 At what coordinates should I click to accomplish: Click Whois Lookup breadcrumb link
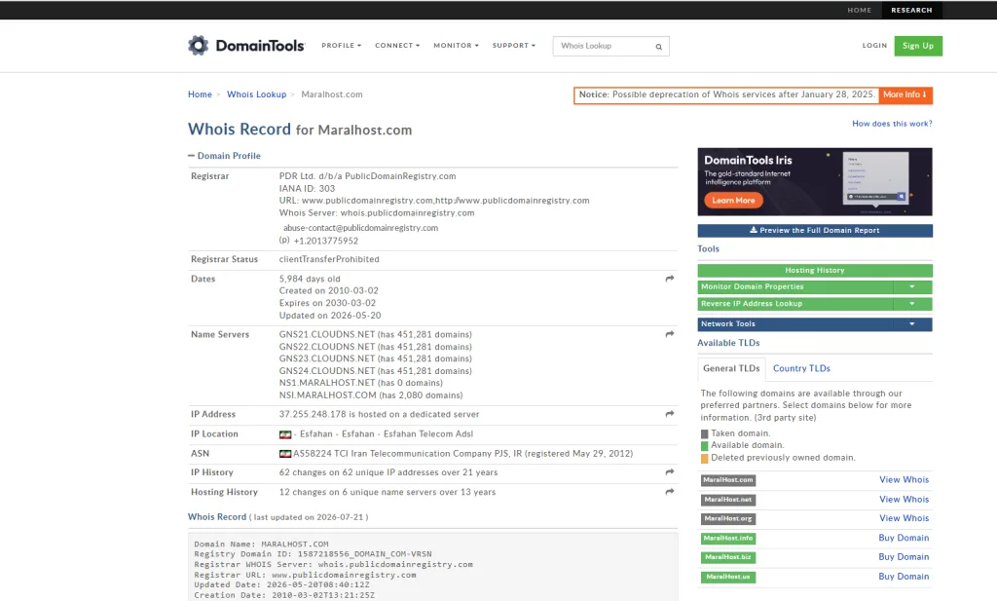(x=256, y=94)
